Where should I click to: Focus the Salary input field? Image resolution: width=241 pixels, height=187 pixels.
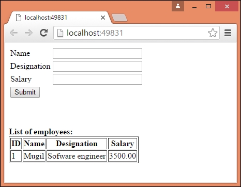pos(97,79)
